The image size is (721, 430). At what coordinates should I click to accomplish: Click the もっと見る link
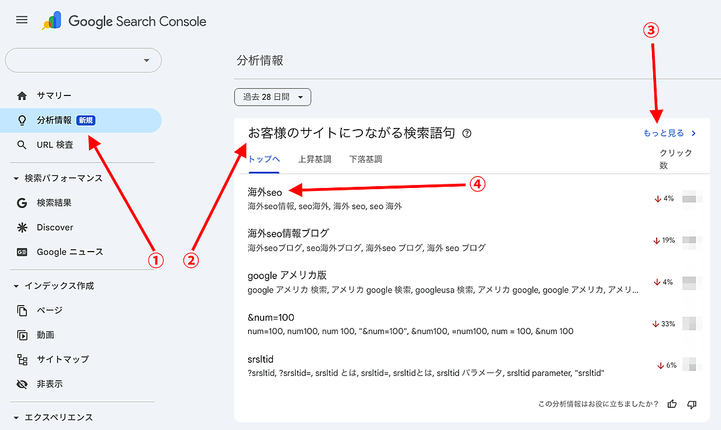coord(669,133)
